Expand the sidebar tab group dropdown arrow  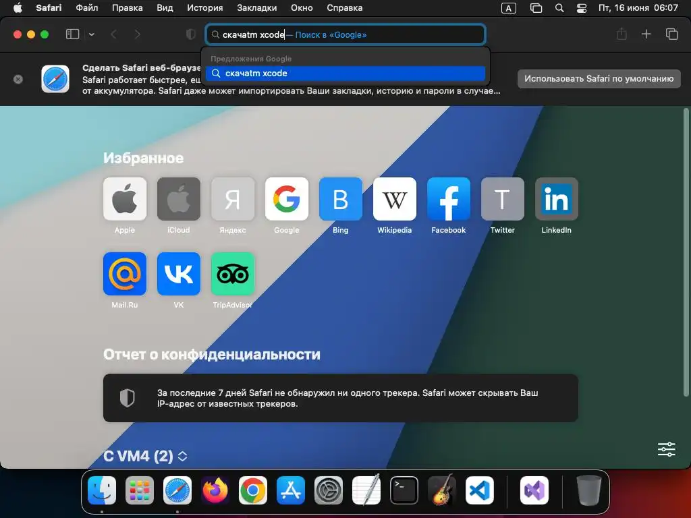[91, 34]
